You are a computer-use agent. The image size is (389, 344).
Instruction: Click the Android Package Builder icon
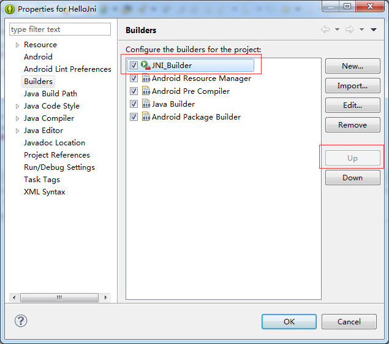point(146,117)
